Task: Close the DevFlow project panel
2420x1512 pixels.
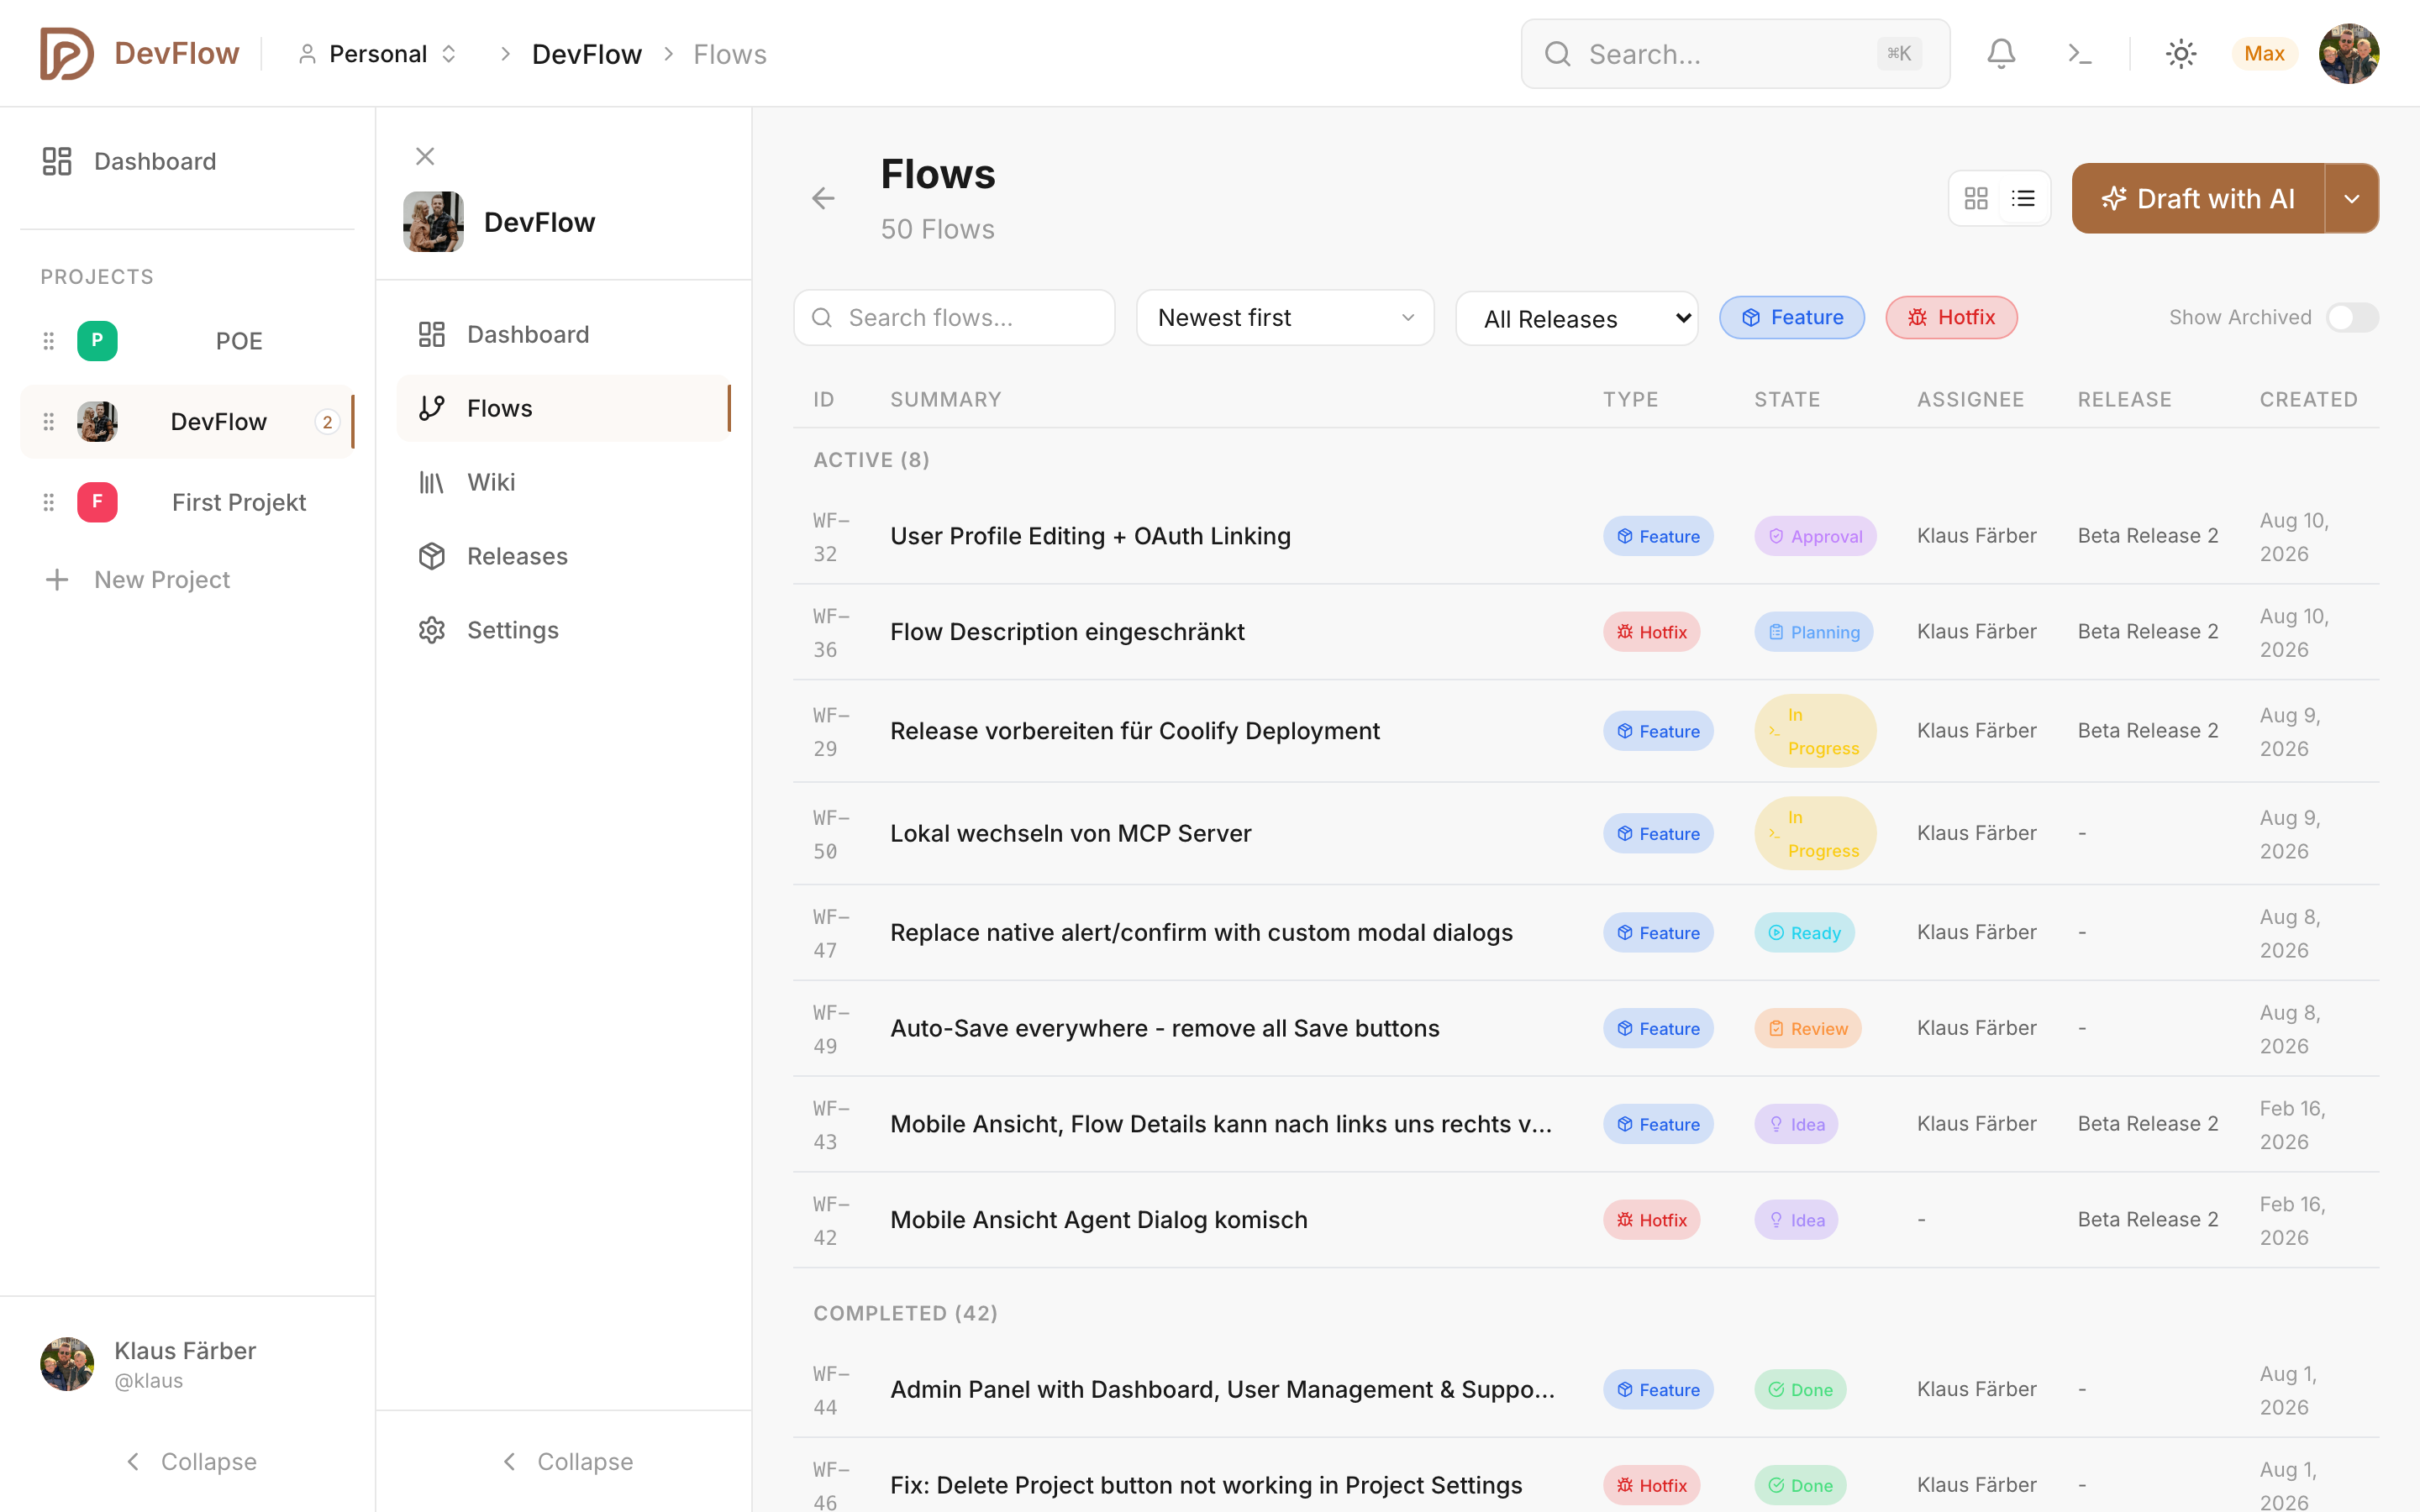Action: coord(425,156)
